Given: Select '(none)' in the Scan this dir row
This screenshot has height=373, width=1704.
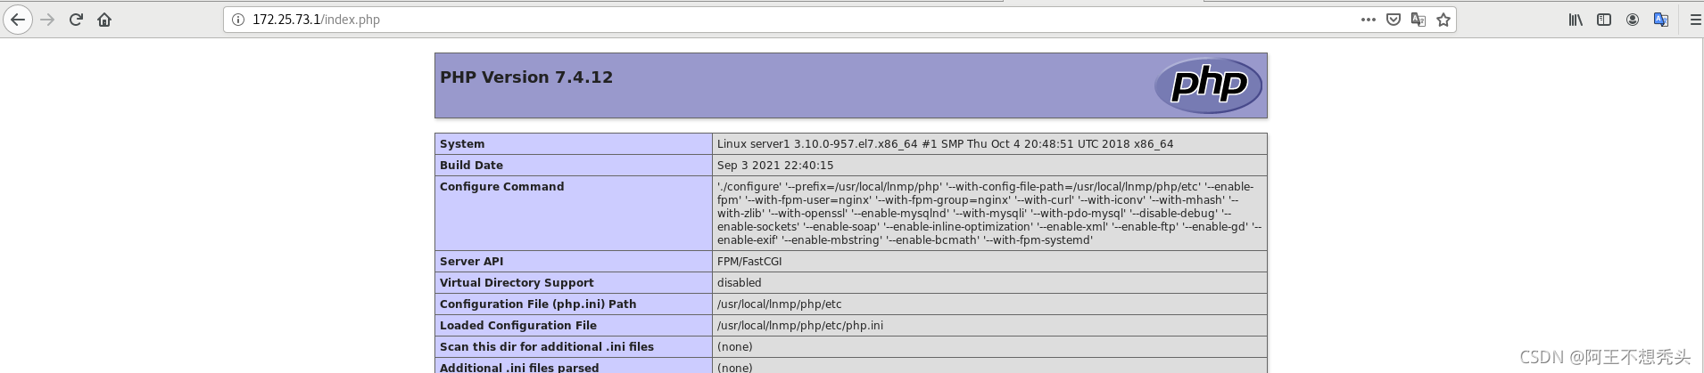Looking at the screenshot, I should tap(735, 347).
